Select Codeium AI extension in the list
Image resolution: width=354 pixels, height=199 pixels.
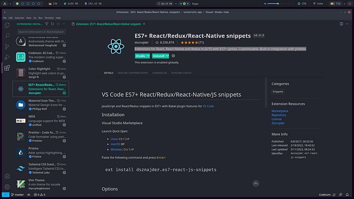click(40, 57)
